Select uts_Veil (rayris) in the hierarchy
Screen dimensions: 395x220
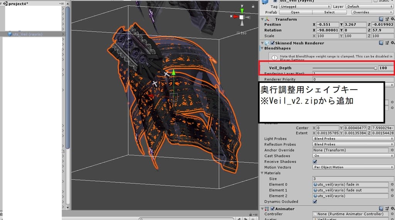coord(27,34)
